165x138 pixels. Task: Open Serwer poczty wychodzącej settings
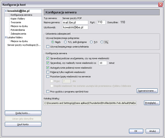coord(24,45)
